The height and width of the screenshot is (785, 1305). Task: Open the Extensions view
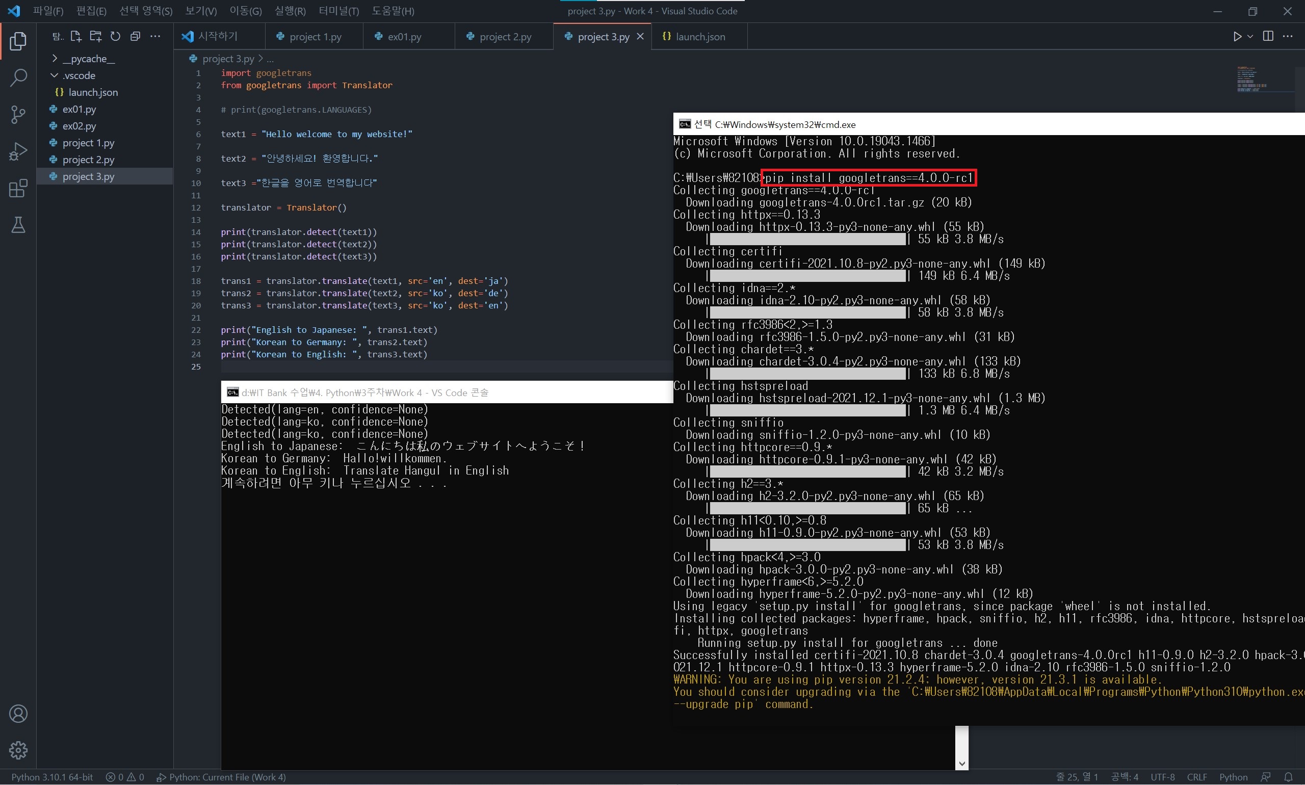point(18,188)
